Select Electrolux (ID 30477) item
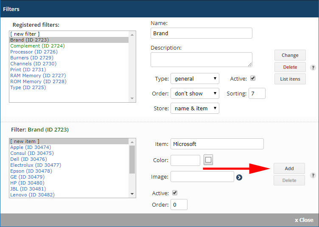This screenshot has height=227, width=319. (x=69, y=165)
